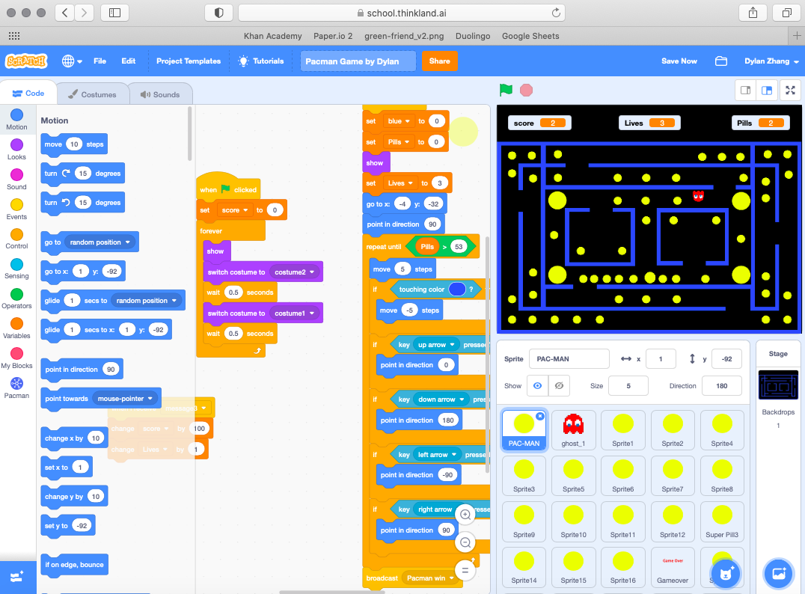The width and height of the screenshot is (805, 594).
Task: Reload the page in Safari
Action: pyautogui.click(x=555, y=13)
